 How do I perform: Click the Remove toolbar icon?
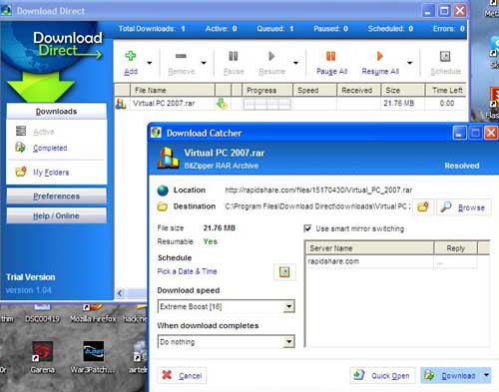click(x=181, y=56)
